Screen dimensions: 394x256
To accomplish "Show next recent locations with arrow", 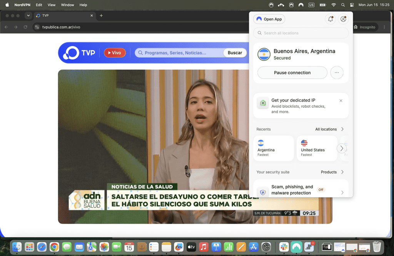I will [342, 148].
